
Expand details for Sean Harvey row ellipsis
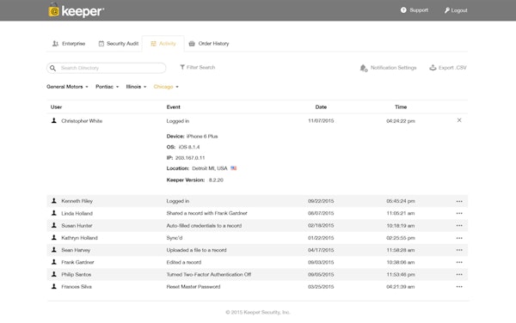(459, 250)
